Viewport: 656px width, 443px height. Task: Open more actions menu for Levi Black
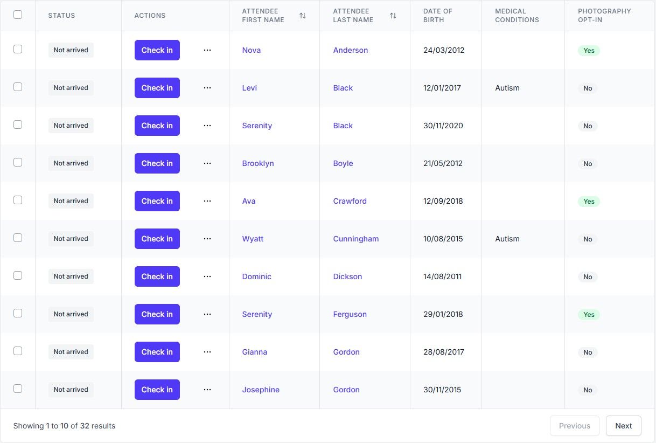[x=207, y=88]
